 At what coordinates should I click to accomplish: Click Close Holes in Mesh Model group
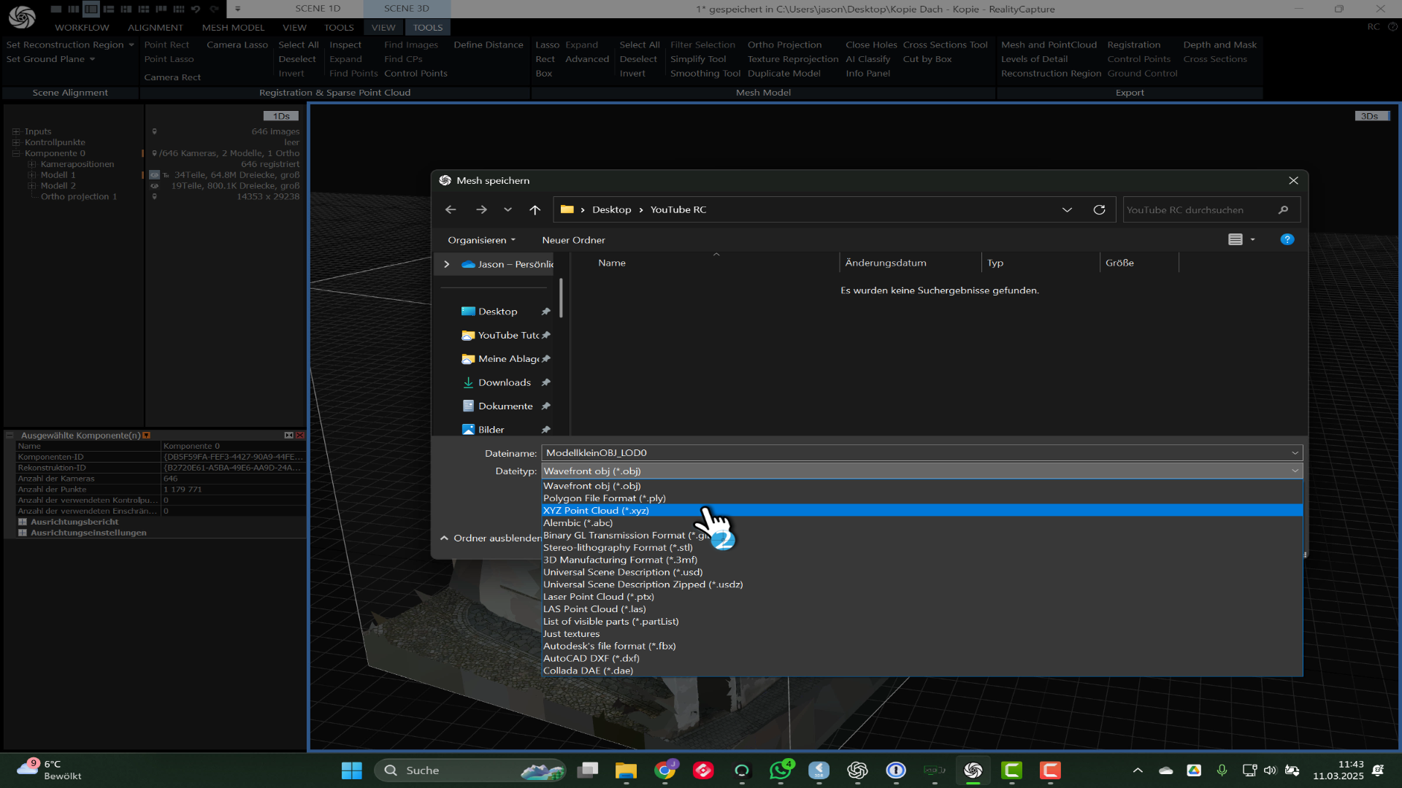coord(871,45)
